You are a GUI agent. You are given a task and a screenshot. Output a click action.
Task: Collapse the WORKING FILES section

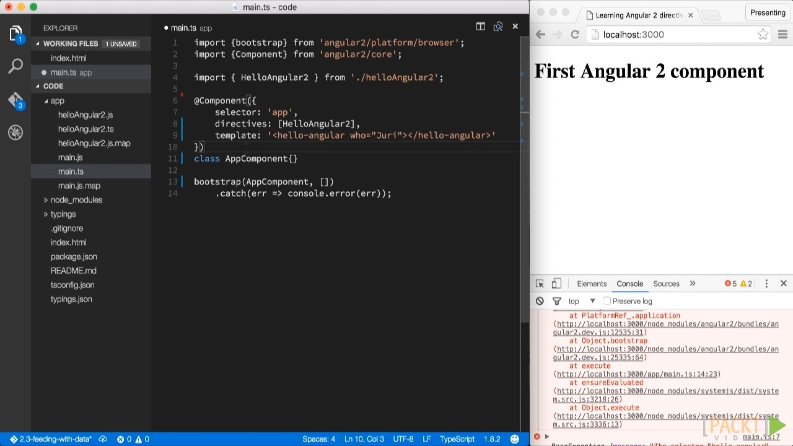[37, 44]
